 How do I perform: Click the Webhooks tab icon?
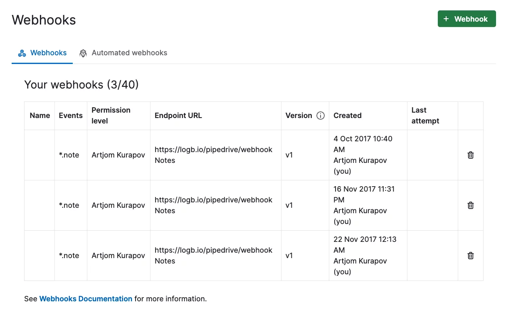click(22, 53)
